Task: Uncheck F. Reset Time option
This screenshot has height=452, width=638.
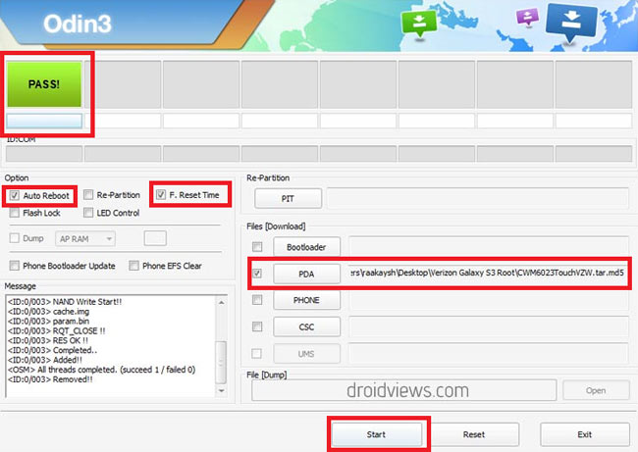Action: pyautogui.click(x=161, y=194)
